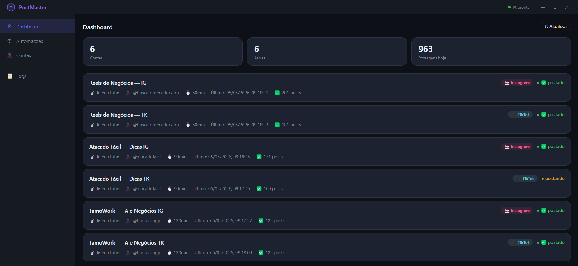This screenshot has height=266, width=578.
Task: Open Atacado Fácil — Dicas IG automation
Action: coord(327,151)
